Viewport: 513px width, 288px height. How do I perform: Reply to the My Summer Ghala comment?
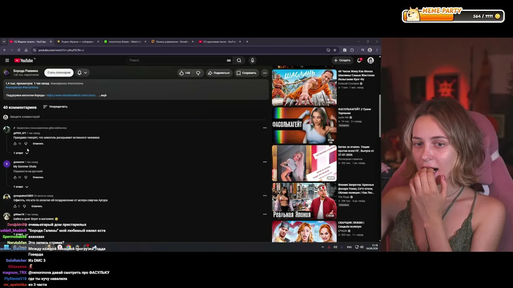(38, 177)
